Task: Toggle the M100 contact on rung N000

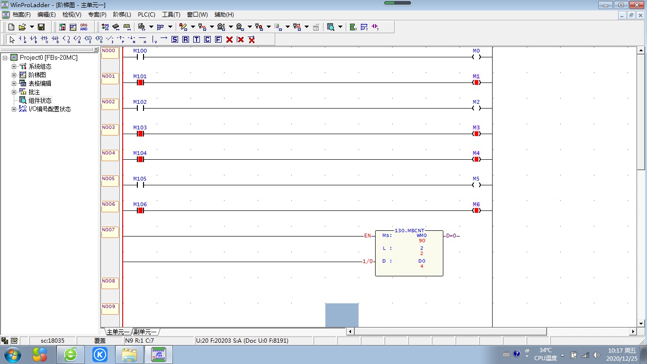Action: point(140,57)
